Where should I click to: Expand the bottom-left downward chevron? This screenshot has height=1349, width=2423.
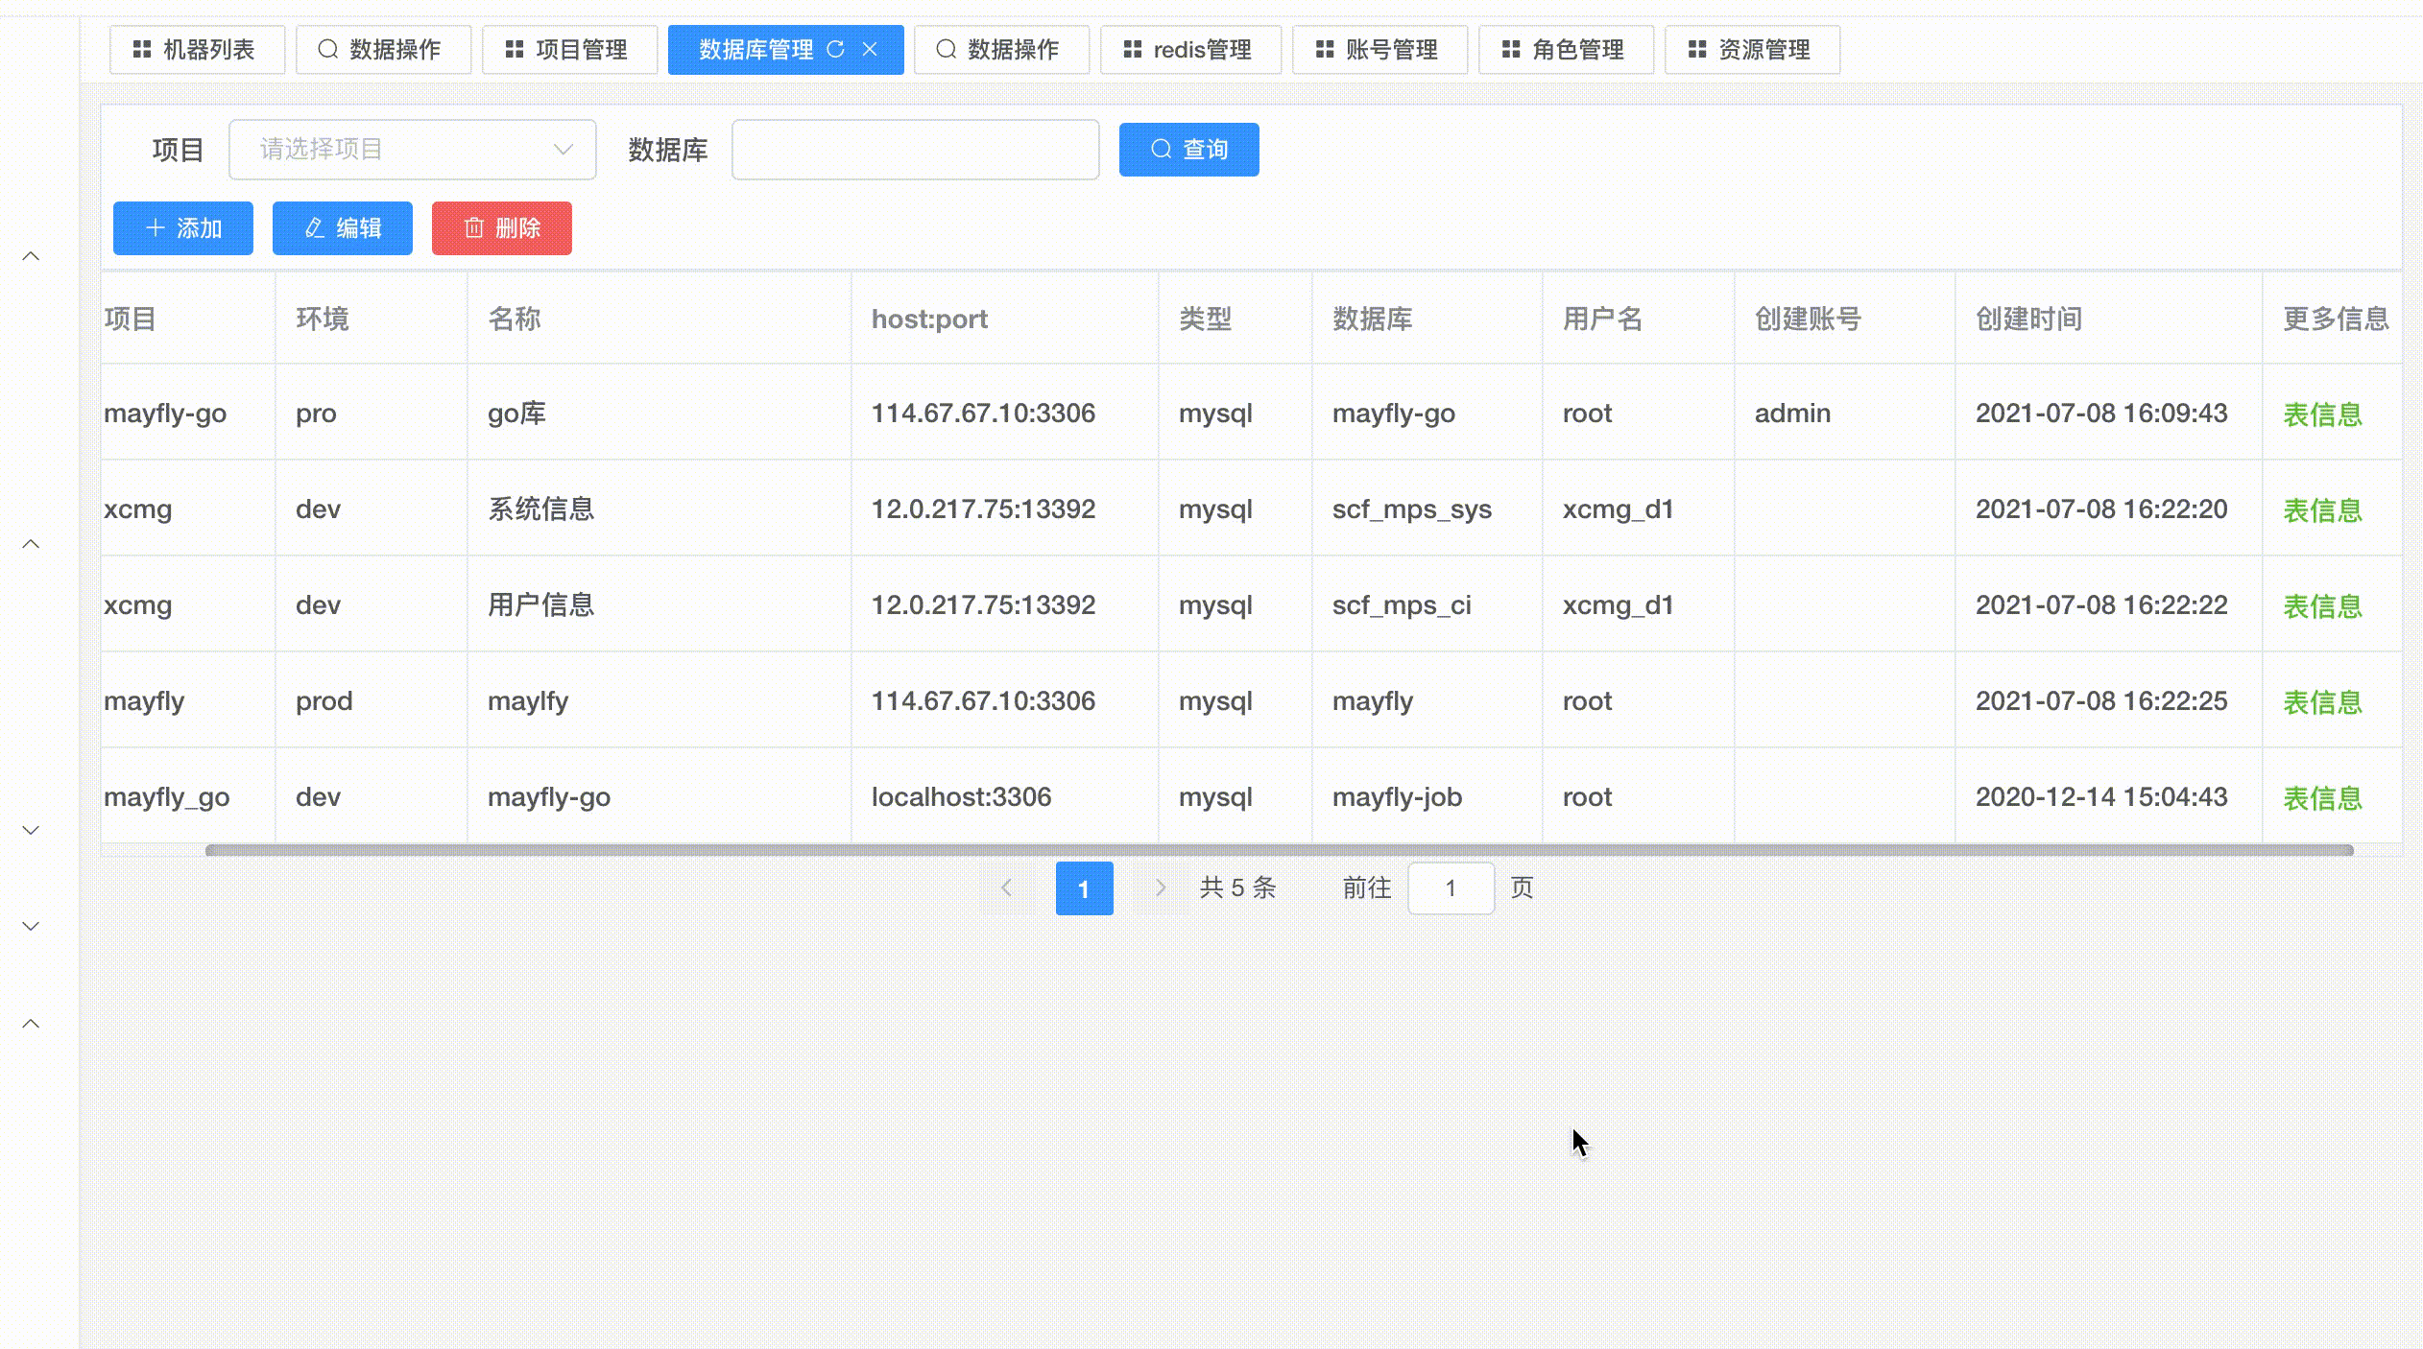30,925
